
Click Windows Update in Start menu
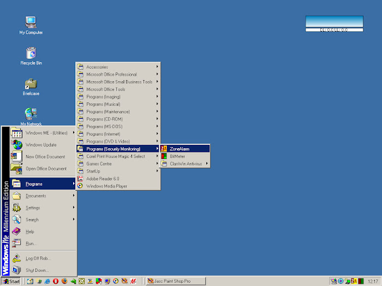[43, 145]
